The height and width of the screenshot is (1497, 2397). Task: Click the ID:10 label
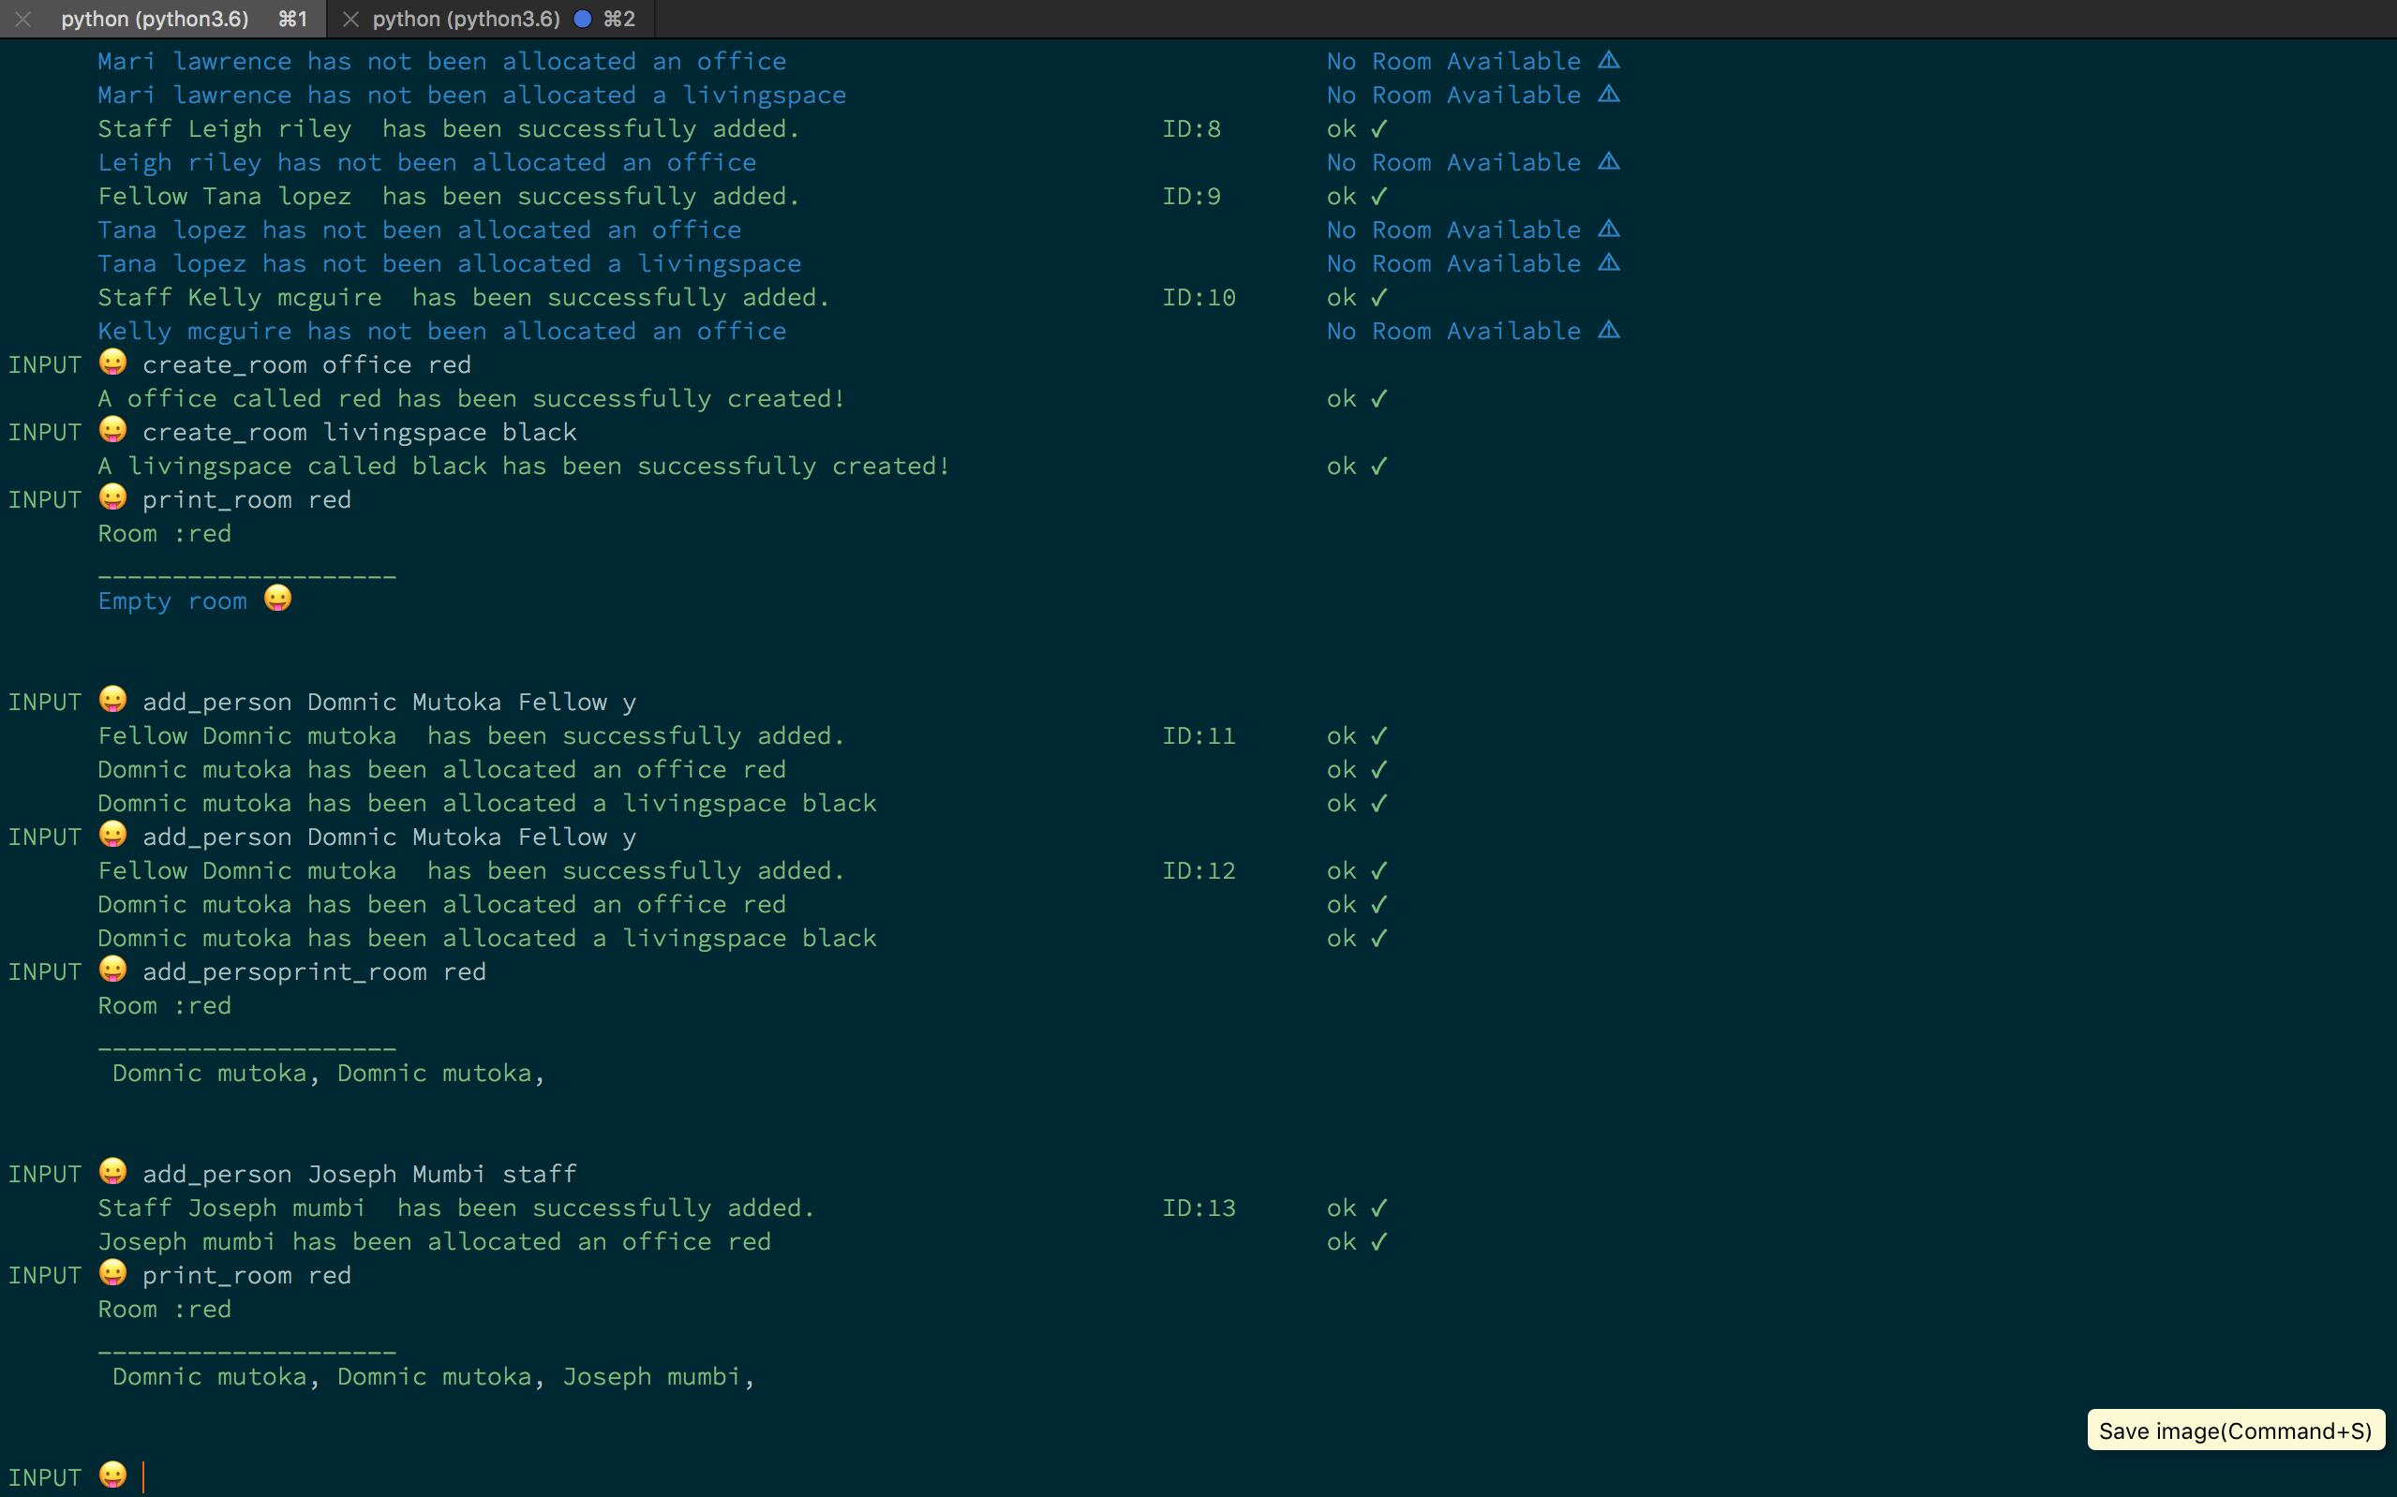tap(1198, 297)
